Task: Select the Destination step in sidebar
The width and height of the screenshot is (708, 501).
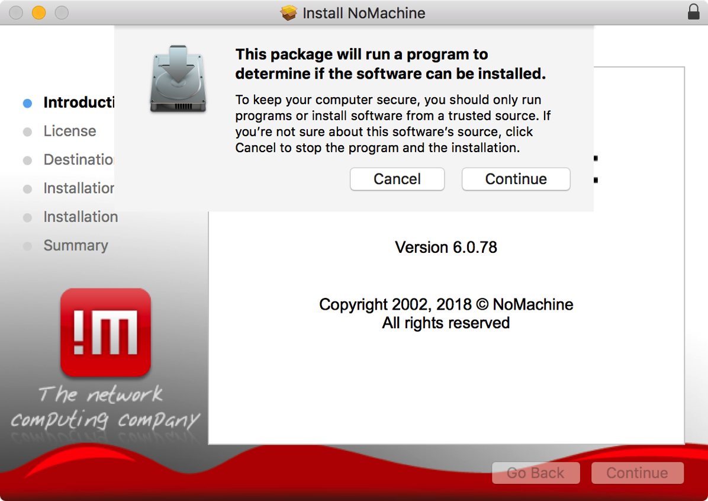Action: 79,159
